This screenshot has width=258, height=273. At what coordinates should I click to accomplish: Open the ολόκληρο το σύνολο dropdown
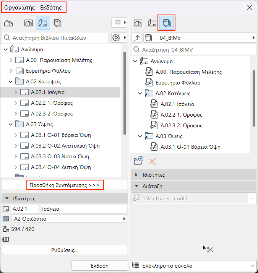coord(193,266)
